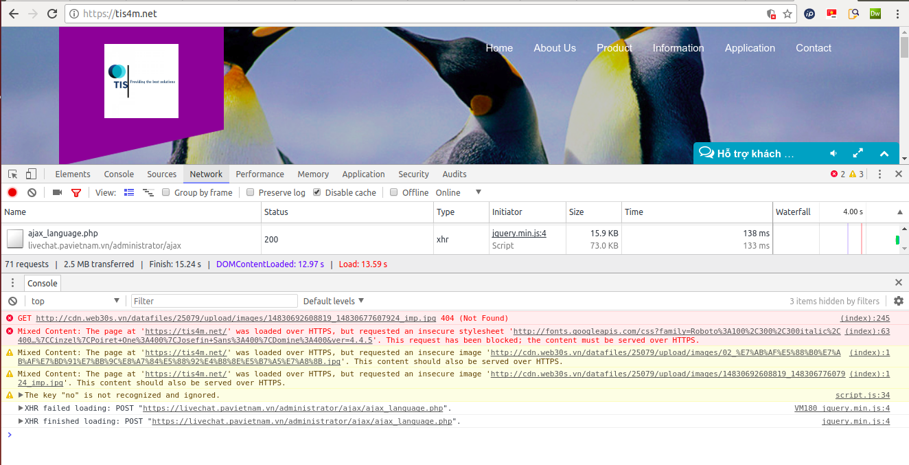Click the TIS logo image
Image resolution: width=909 pixels, height=465 pixels.
tap(141, 81)
